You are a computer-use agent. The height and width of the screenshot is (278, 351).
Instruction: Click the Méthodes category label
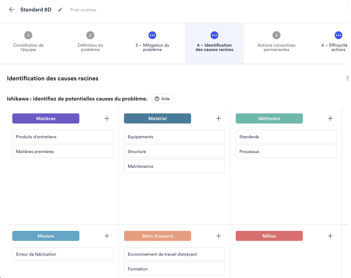point(269,118)
